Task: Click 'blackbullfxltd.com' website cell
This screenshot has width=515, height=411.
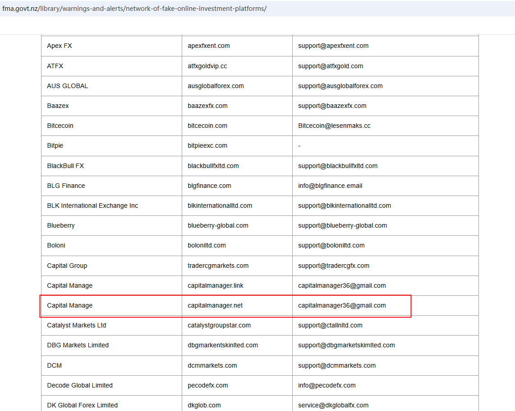Action: pos(237,166)
